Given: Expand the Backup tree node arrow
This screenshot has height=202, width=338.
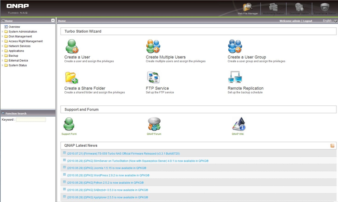Looking at the screenshot, I should pyautogui.click(x=2, y=56).
